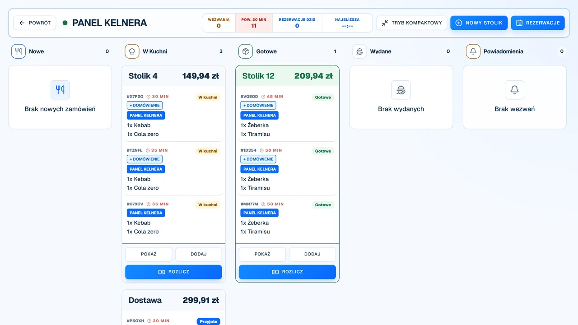Image resolution: width=578 pixels, height=325 pixels.
Task: Click the Powiadomienia bell icon in column header
Action: coord(473,51)
